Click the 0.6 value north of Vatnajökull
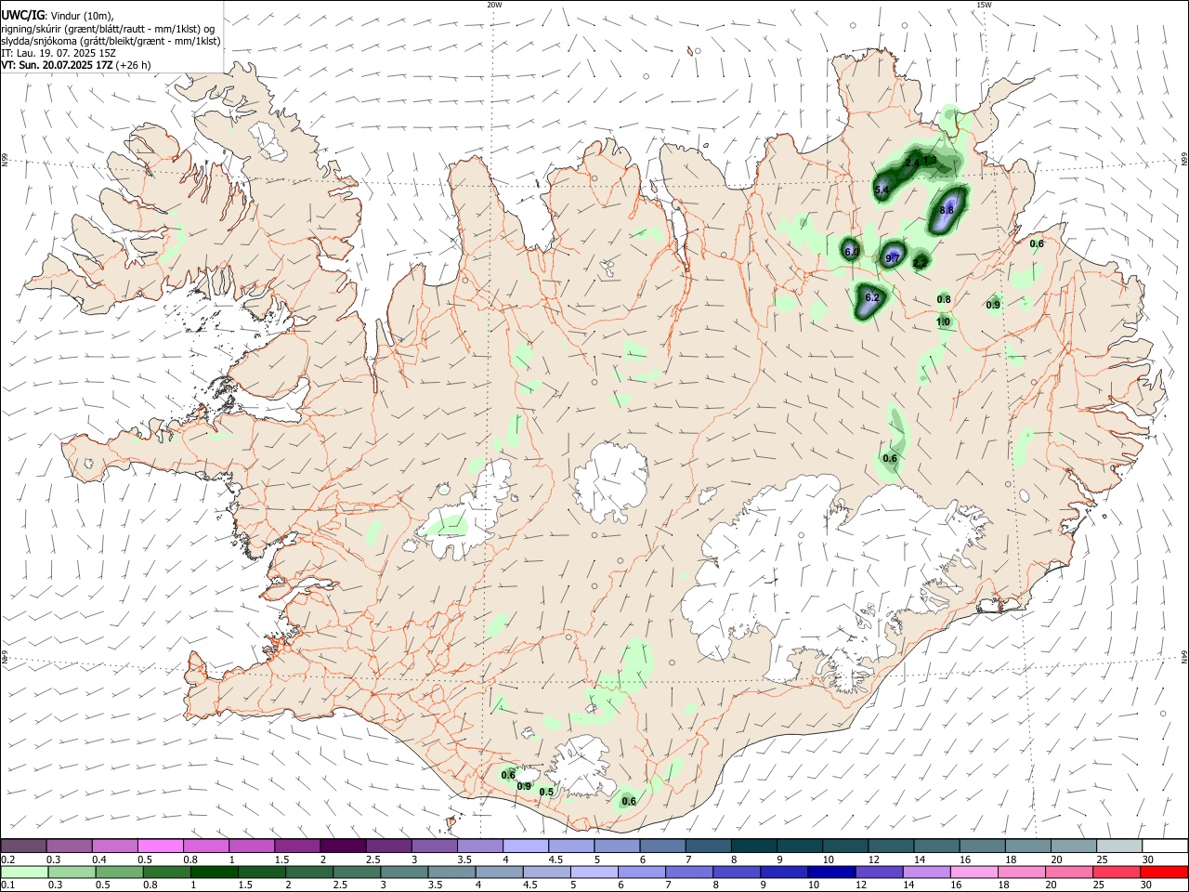Viewport: 1189px width, 892px height. [x=890, y=459]
